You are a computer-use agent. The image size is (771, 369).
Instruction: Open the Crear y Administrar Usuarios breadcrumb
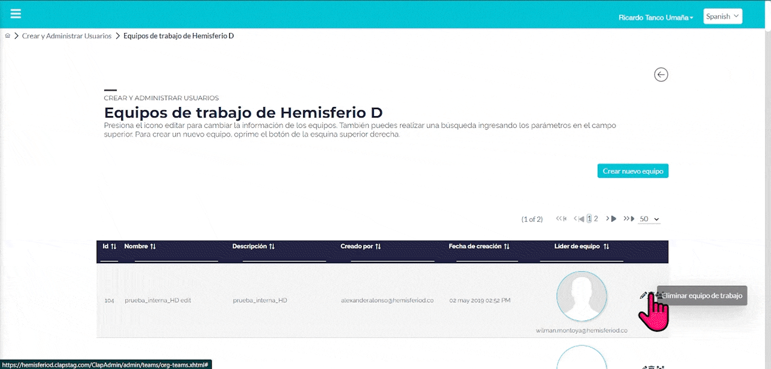click(x=67, y=36)
